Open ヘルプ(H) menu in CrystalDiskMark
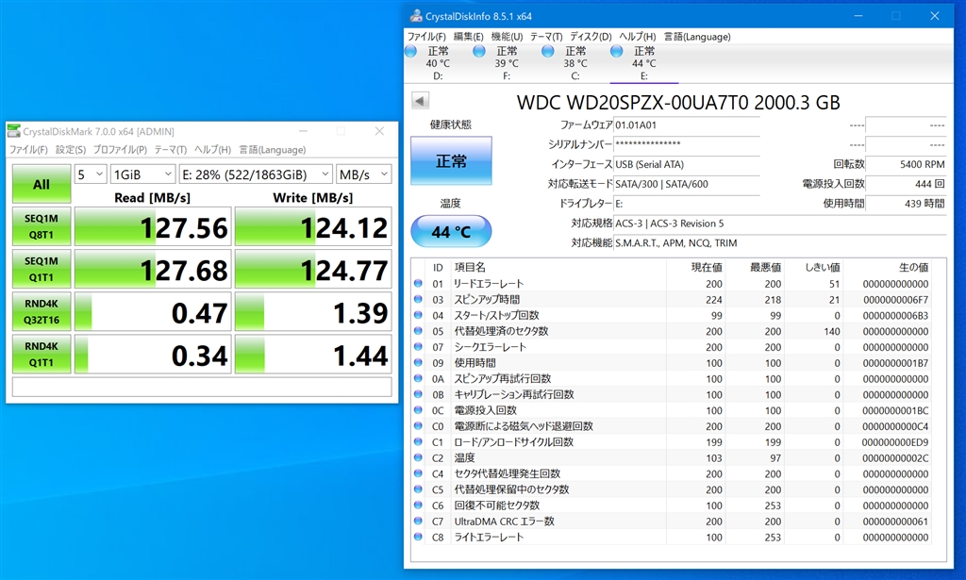 (212, 150)
